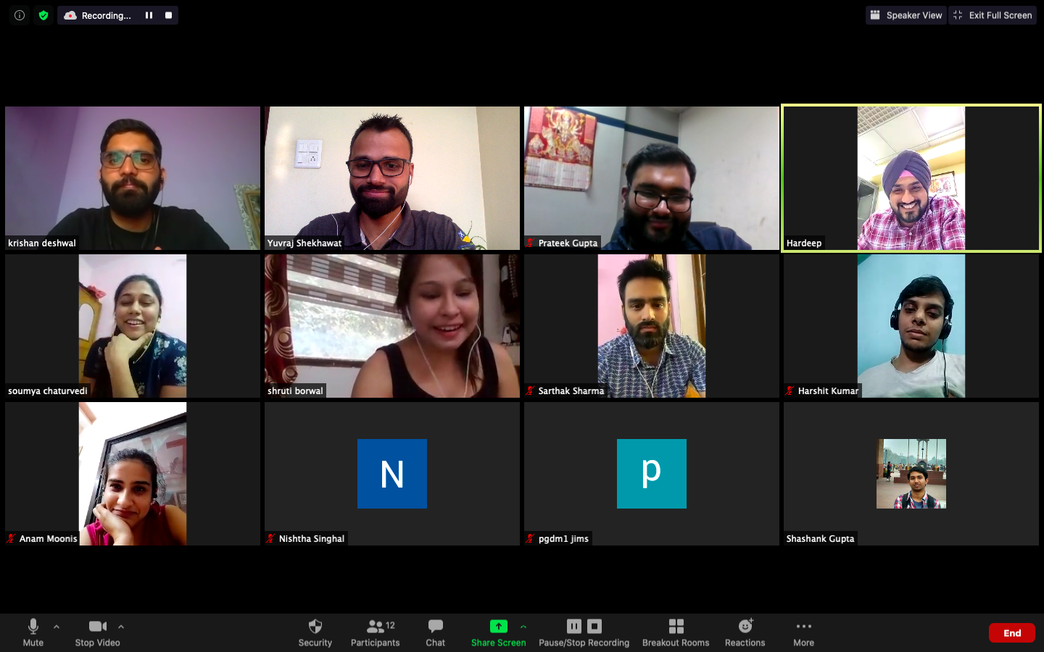Exit Full Screen mode
1044x652 pixels.
(993, 15)
